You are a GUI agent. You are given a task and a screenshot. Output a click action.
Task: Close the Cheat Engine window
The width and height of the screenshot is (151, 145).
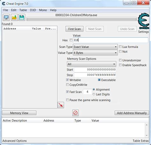[143, 3]
